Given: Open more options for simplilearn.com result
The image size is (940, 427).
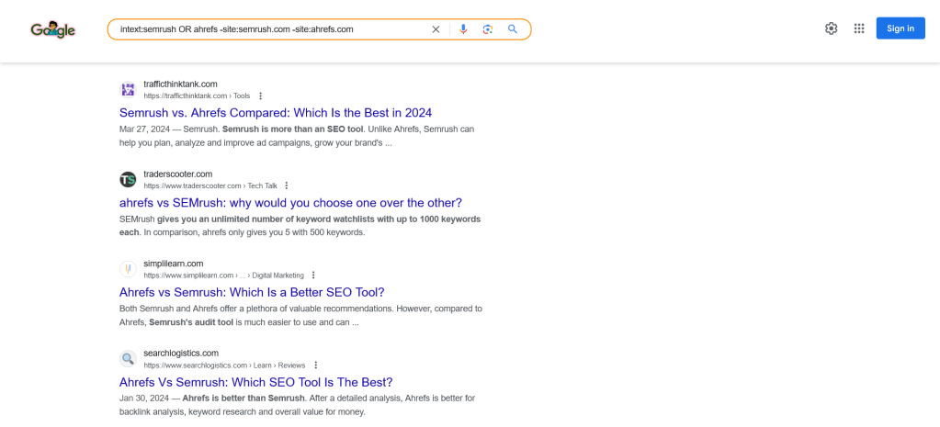Looking at the screenshot, I should pos(313,275).
